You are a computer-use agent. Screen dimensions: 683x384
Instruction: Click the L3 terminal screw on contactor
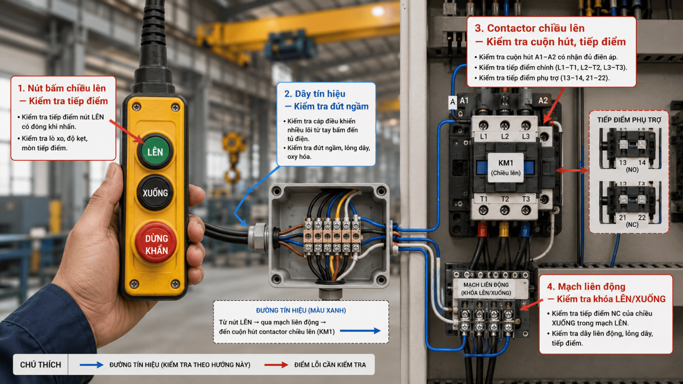tap(526, 125)
